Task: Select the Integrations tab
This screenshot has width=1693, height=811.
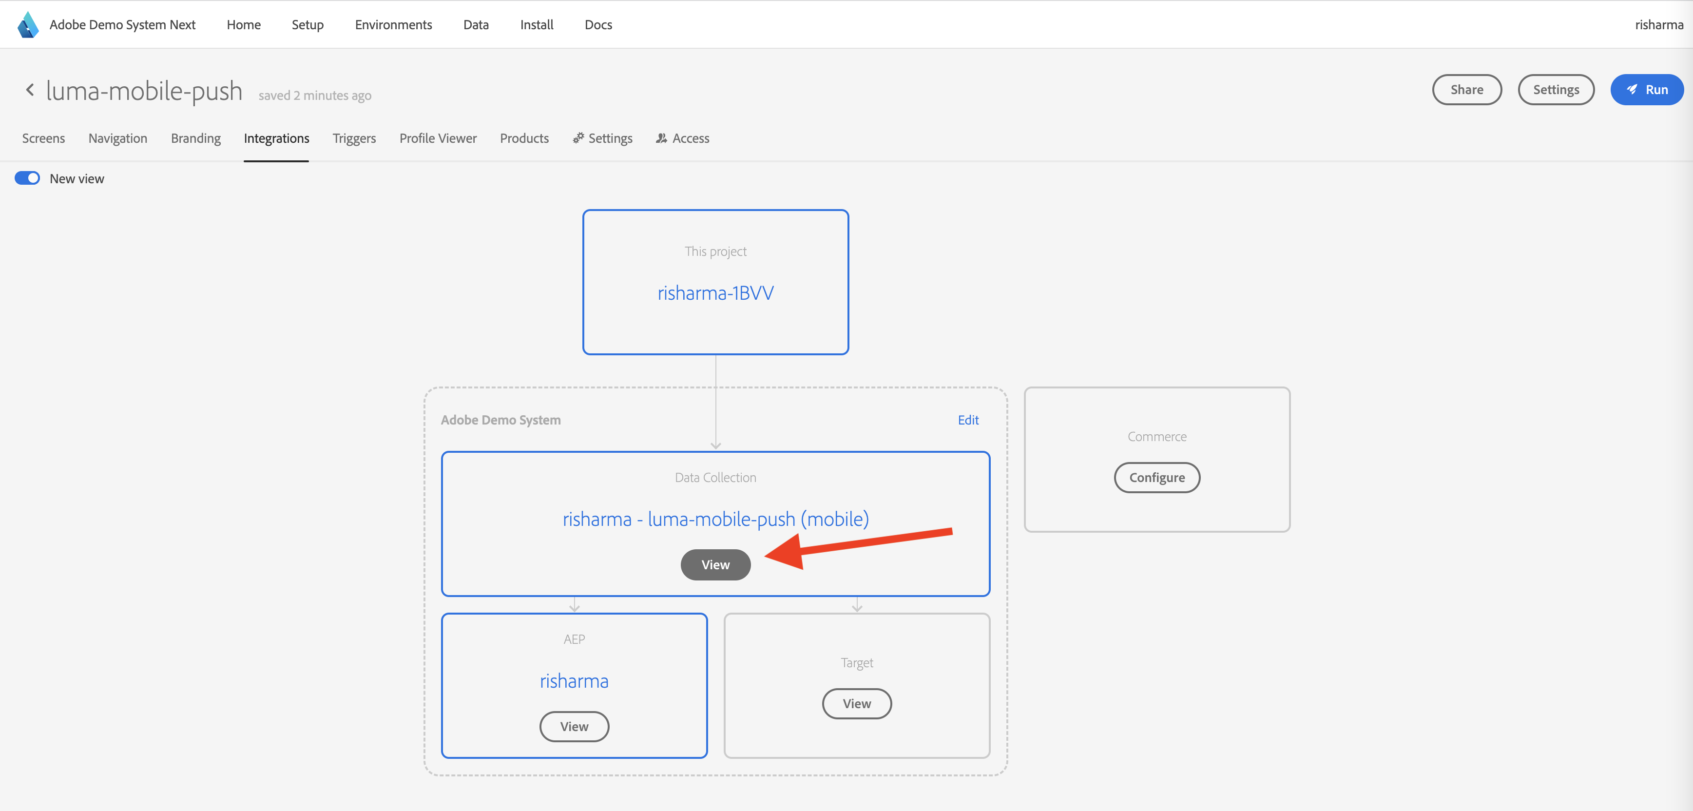Action: (276, 138)
